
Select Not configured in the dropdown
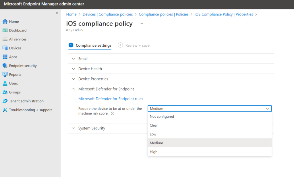[210, 116]
